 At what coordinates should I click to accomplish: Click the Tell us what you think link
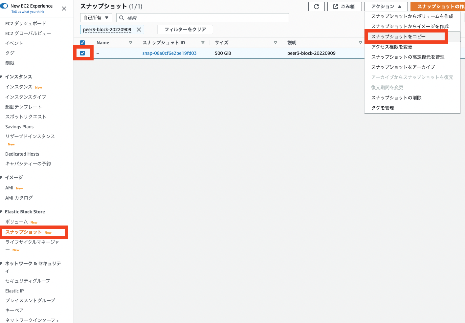coord(28,12)
